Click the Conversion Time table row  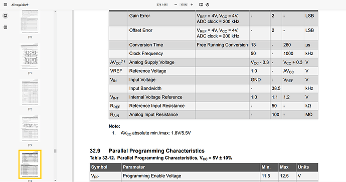[x=214, y=45]
